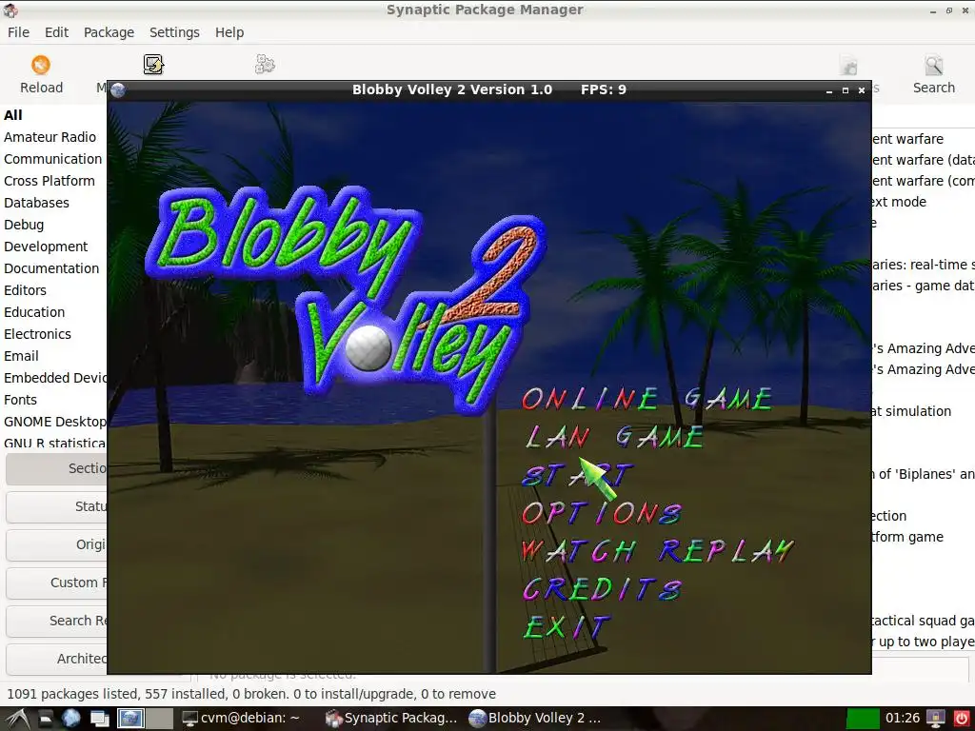Click the 'ext mode' package description row
This screenshot has width=975, height=731.
[899, 202]
